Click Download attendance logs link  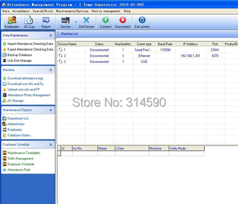coord(25,78)
